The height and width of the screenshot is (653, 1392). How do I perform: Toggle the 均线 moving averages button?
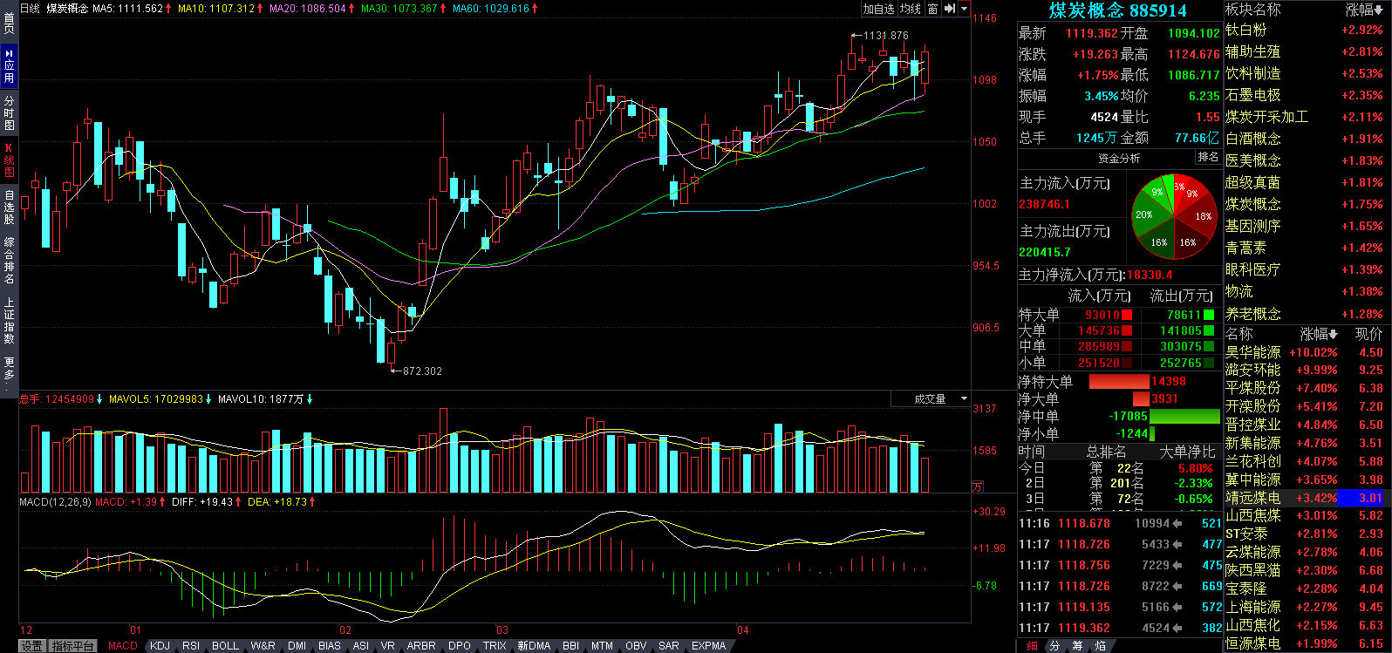coord(911,9)
